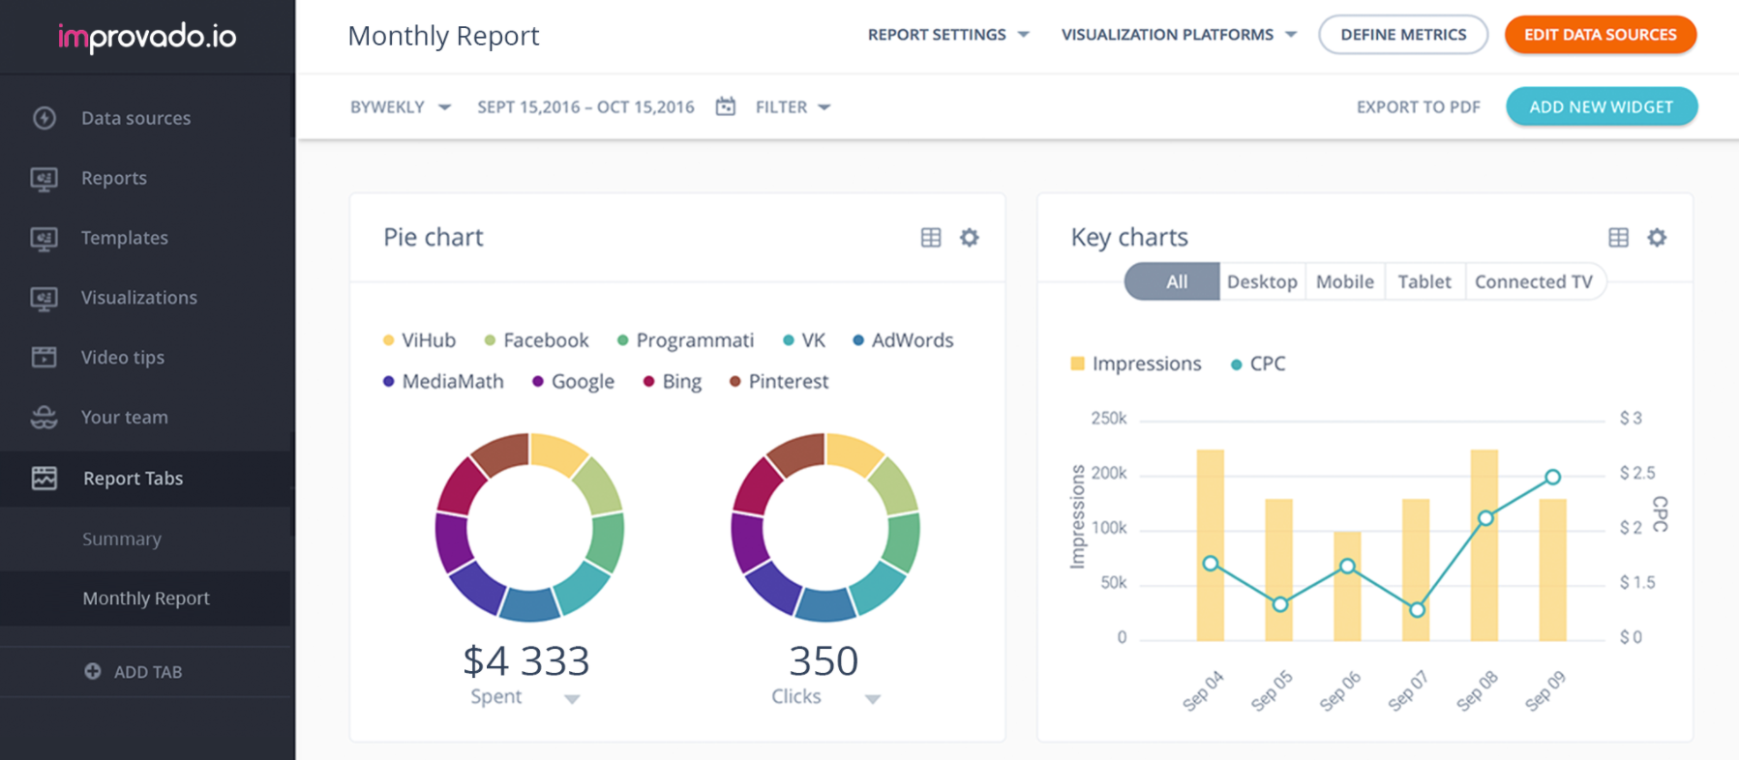Open the Summary report tab
This screenshot has height=760, width=1739.
pyautogui.click(x=122, y=539)
